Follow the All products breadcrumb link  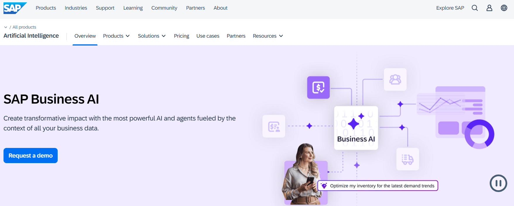pos(24,27)
